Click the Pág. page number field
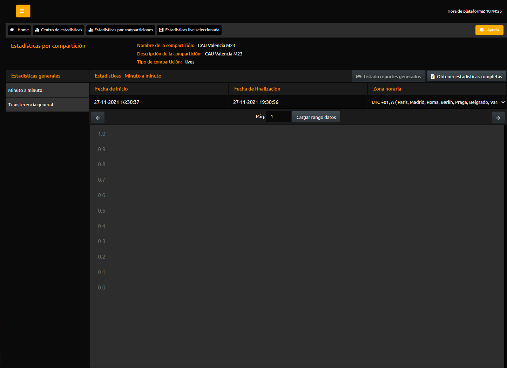Viewport: 507px width, 368px height. (x=278, y=116)
